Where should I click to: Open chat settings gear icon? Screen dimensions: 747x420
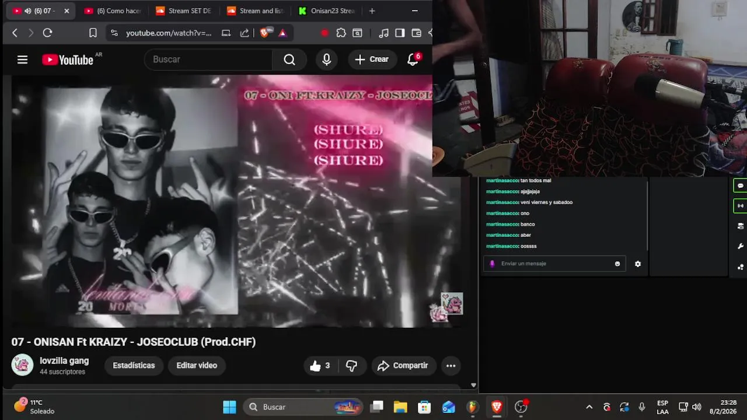pos(638,264)
